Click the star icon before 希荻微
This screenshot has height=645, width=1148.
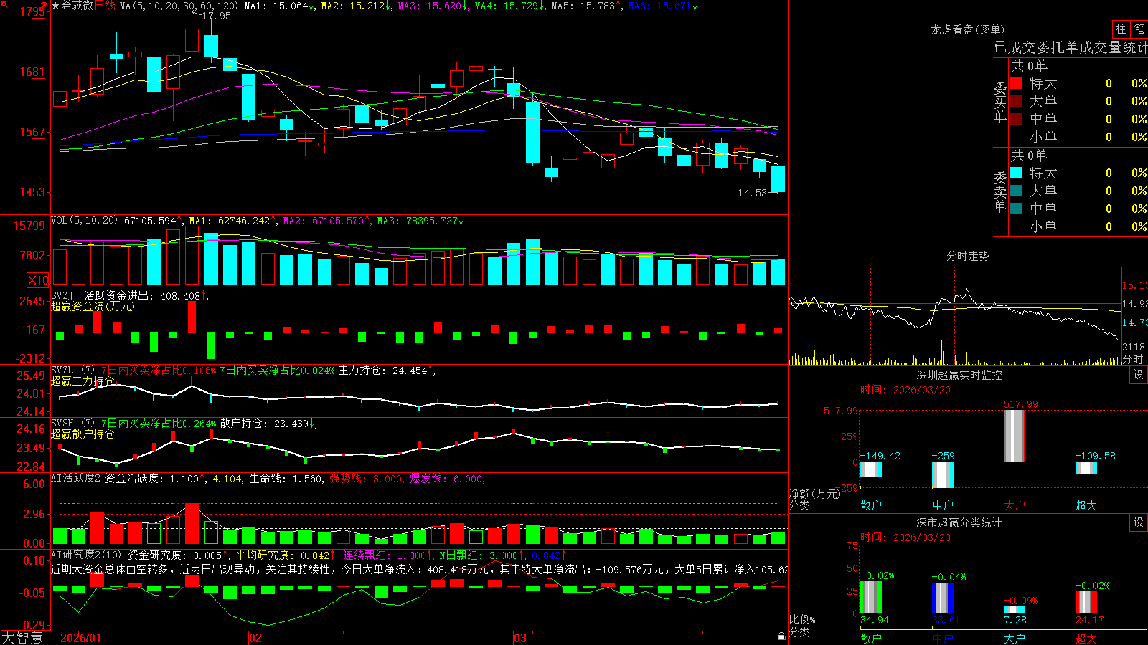55,6
